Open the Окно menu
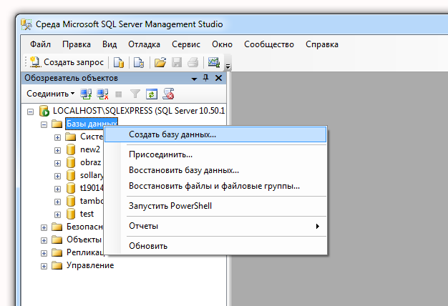This screenshot has width=448, height=306. click(x=222, y=44)
